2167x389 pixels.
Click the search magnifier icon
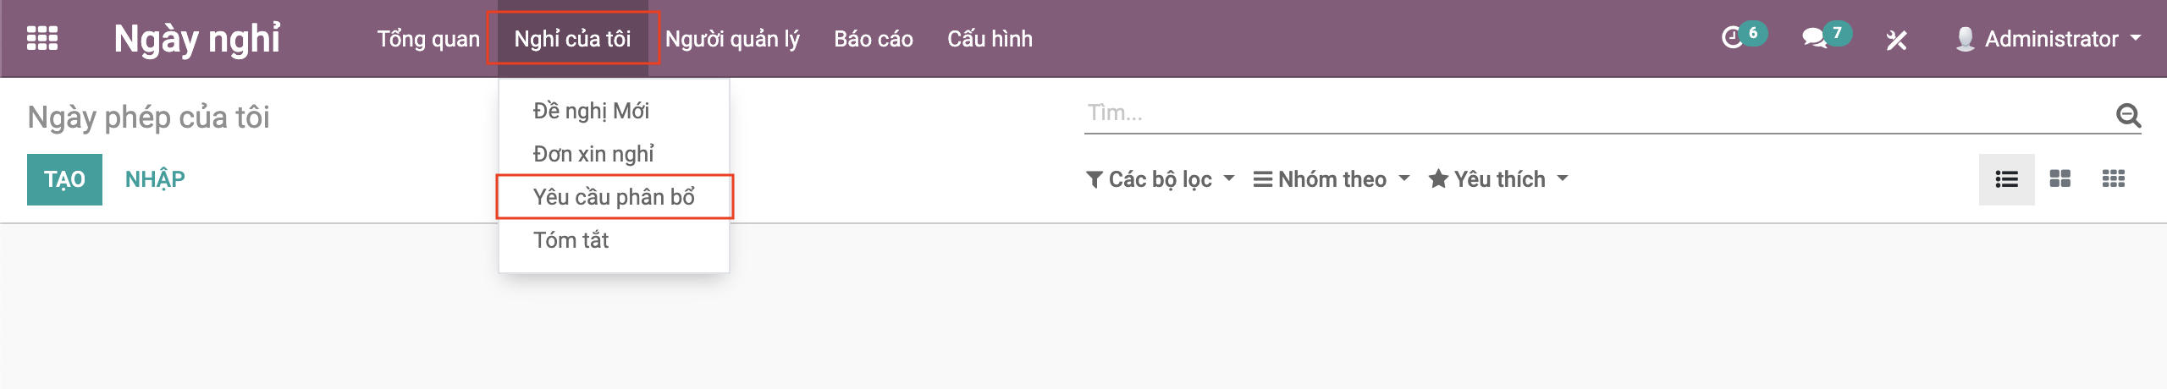click(2128, 114)
